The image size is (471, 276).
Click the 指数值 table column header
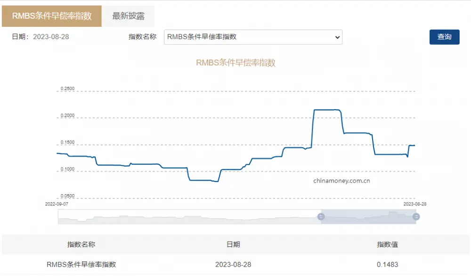388,244
